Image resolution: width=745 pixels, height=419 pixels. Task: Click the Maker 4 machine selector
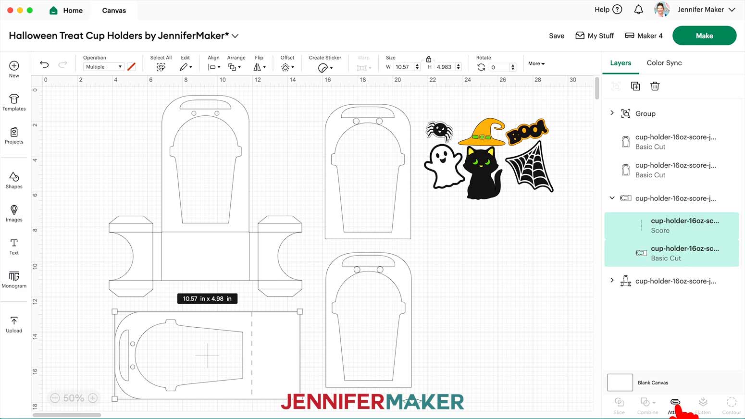pos(644,36)
